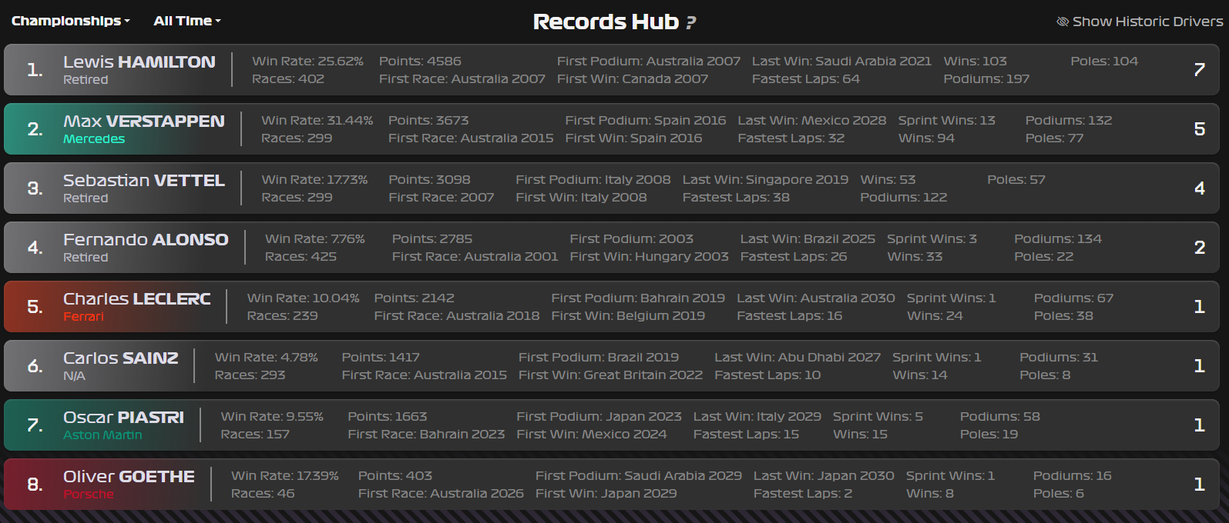Expand the All Time period dropdown

[x=186, y=21]
